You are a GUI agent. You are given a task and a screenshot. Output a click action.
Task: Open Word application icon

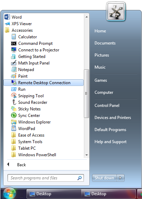click(7, 17)
